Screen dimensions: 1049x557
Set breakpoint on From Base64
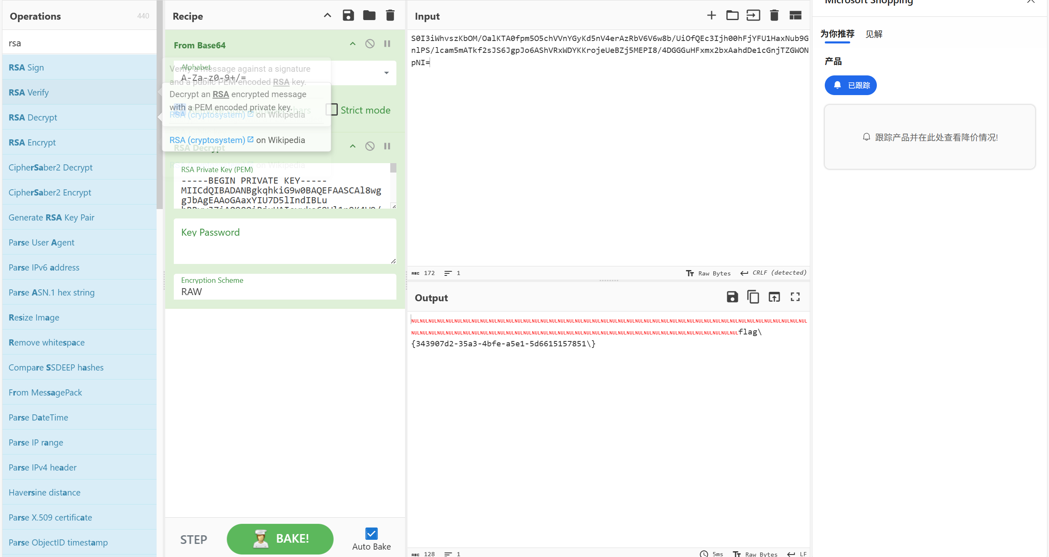[x=387, y=44]
